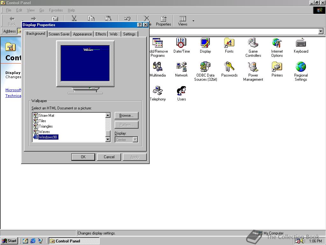This screenshot has height=245, width=326.
Task: Click the Microsoft link in left pane
Action: [x=13, y=90]
